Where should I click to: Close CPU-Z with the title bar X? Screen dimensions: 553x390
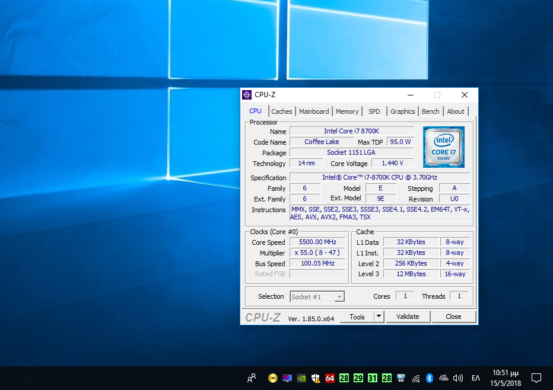tap(465, 95)
